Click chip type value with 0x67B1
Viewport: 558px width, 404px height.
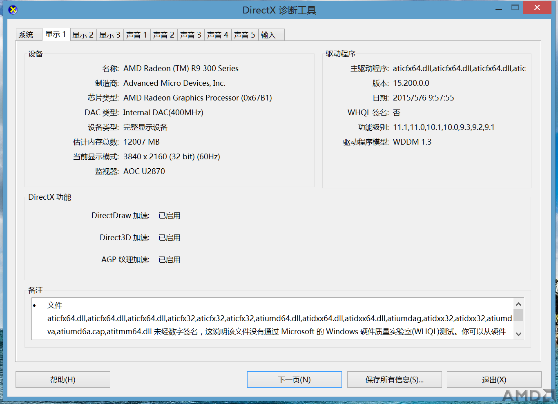click(x=198, y=98)
